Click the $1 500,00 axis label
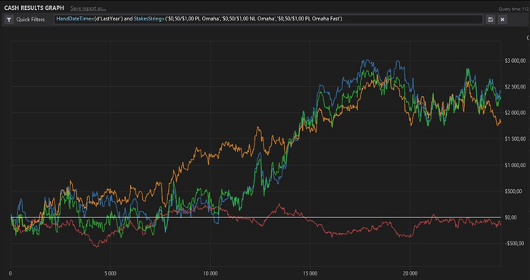The height and width of the screenshot is (280, 530). click(x=514, y=138)
